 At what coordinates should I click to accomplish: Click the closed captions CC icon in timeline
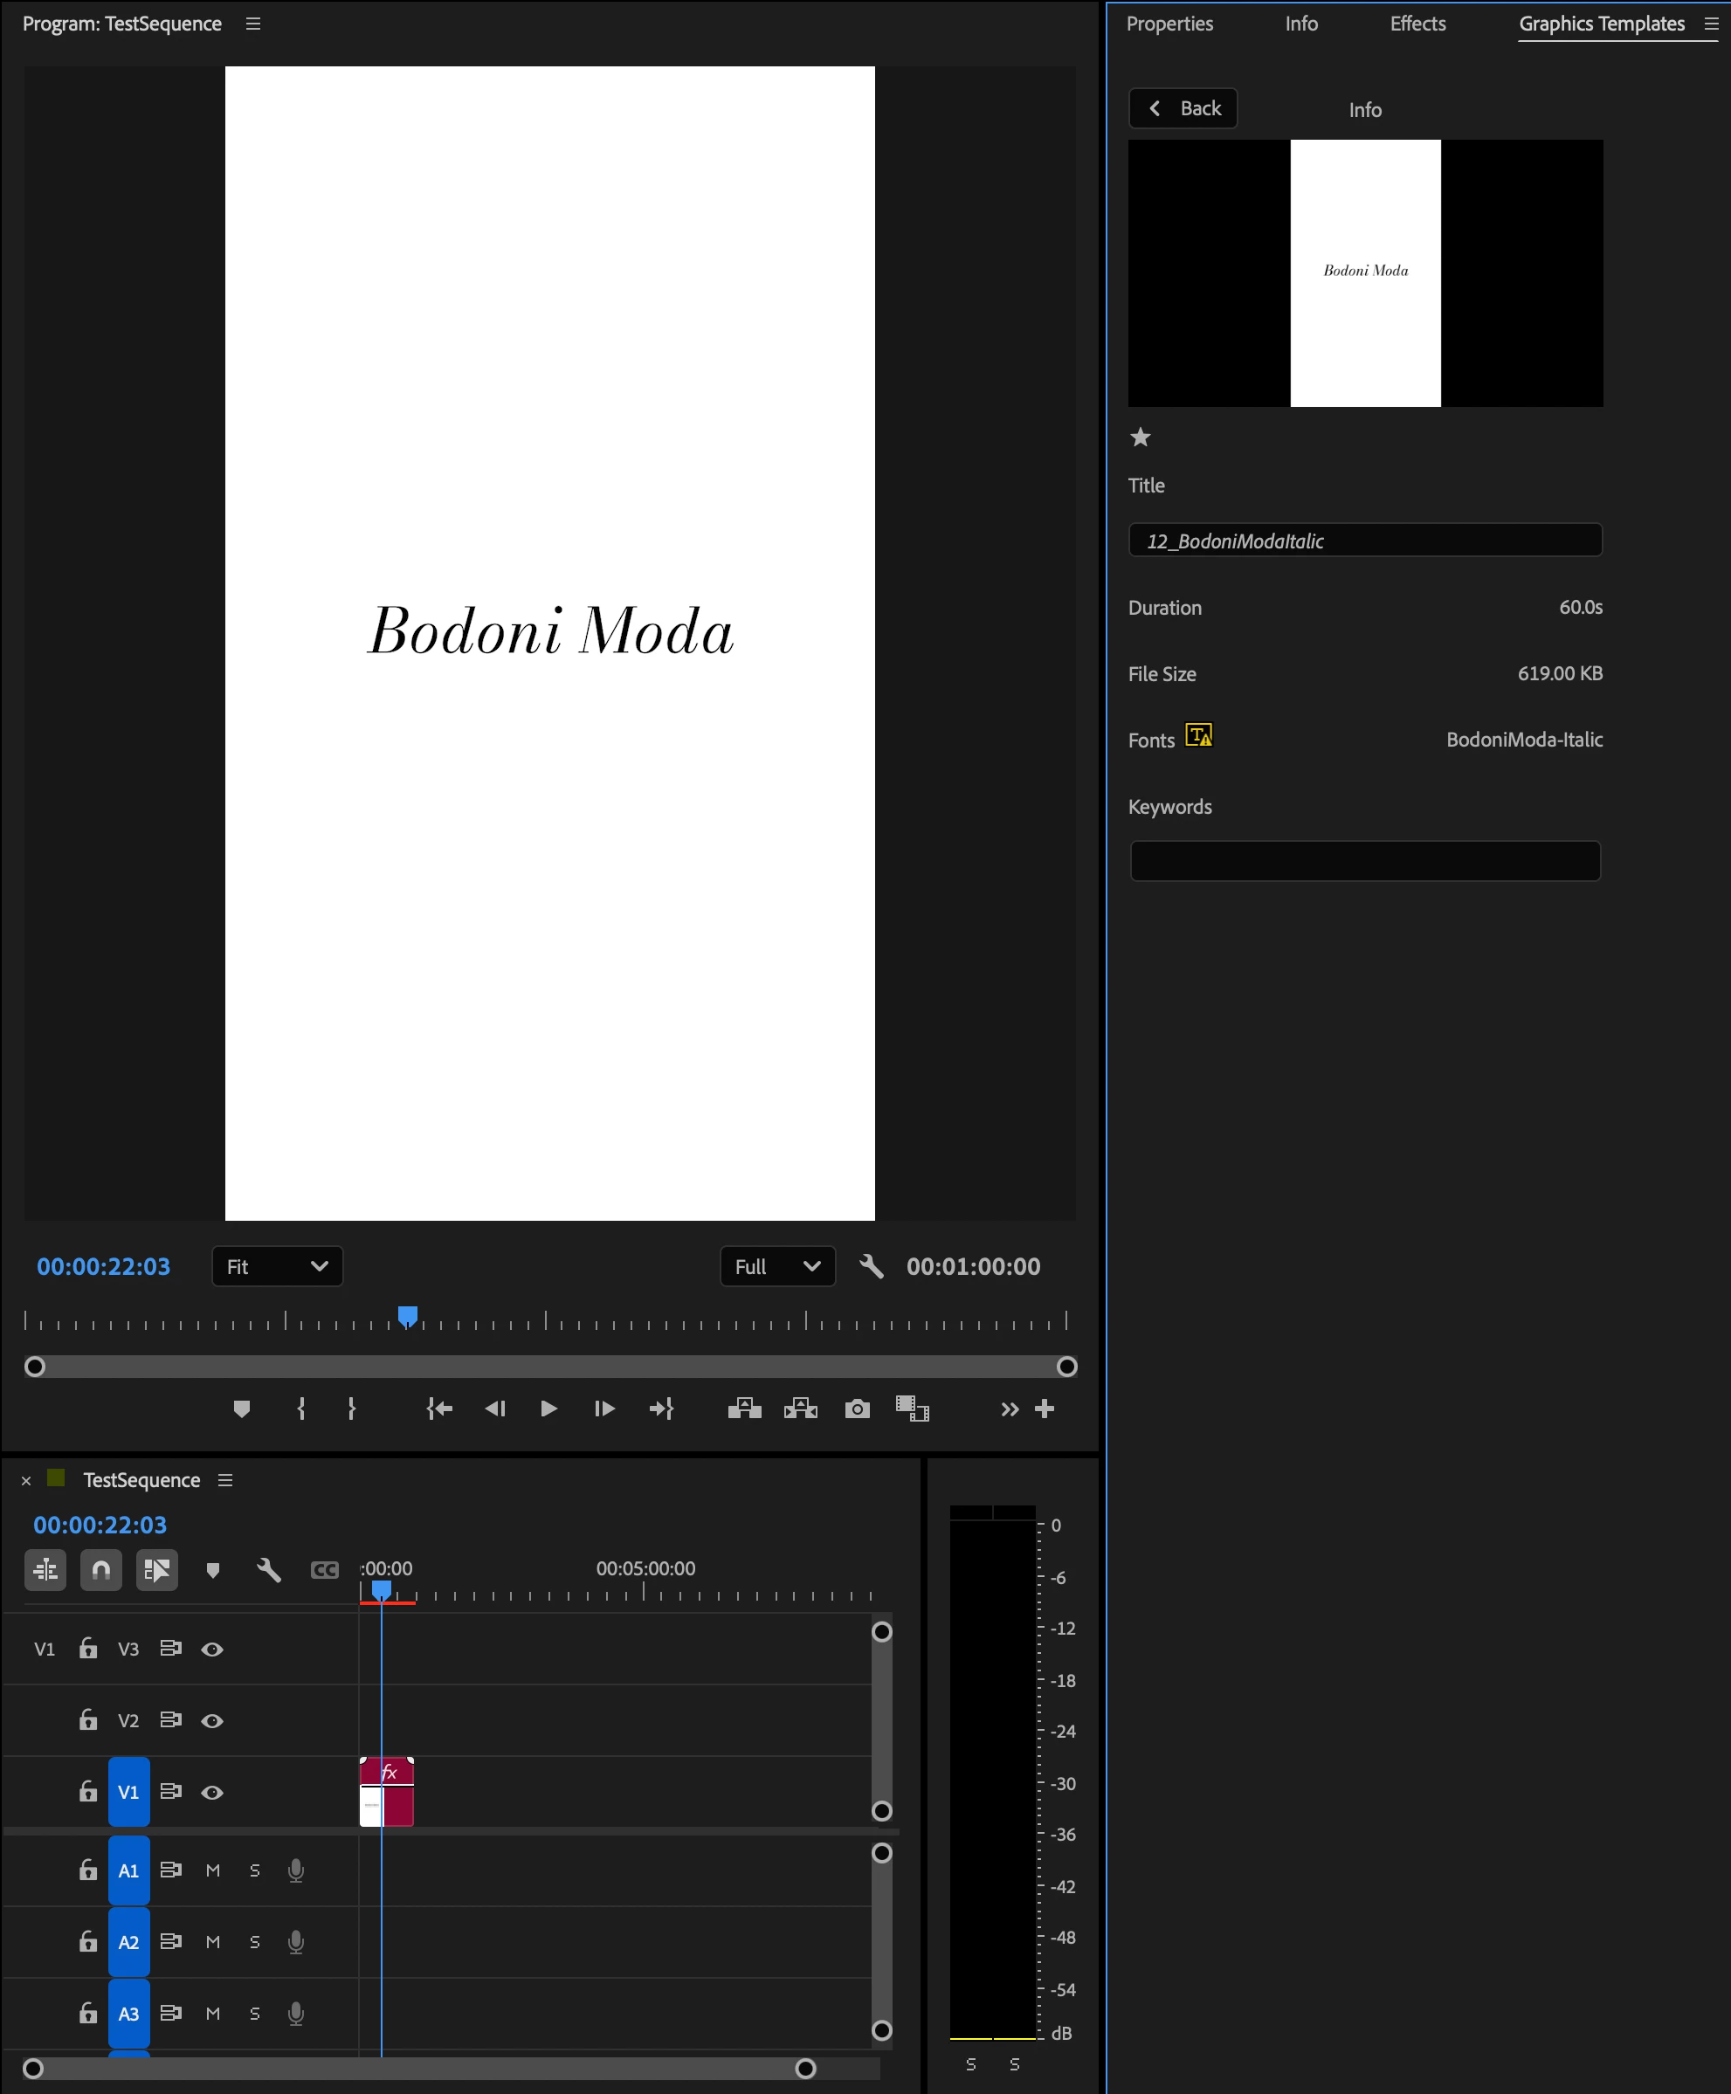pyautogui.click(x=324, y=1569)
